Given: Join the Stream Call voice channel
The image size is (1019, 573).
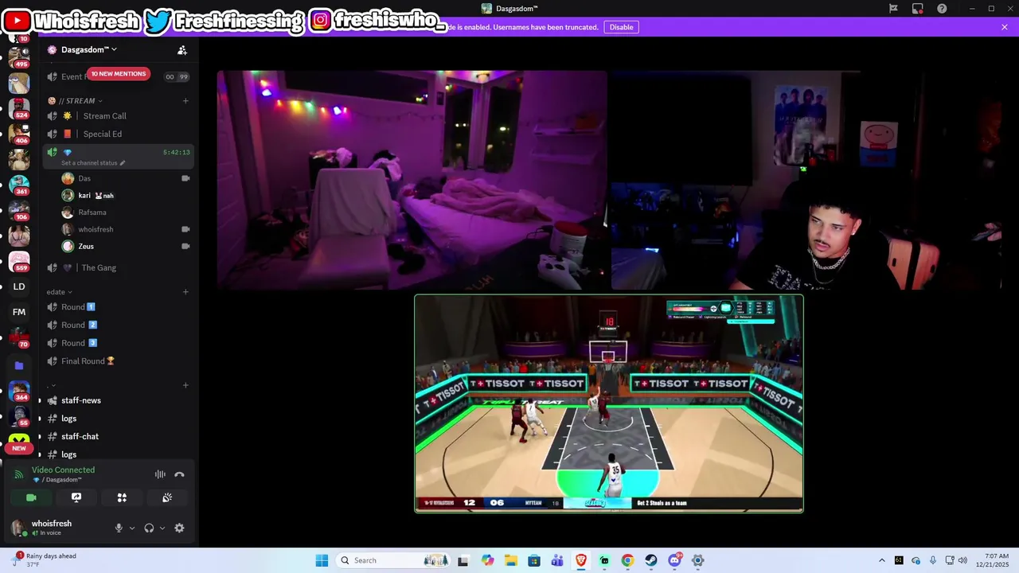Looking at the screenshot, I should coord(118,116).
